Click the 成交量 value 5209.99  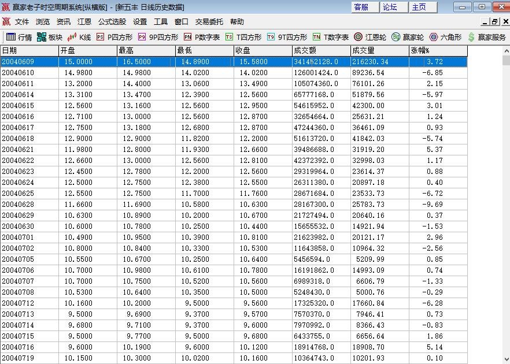tap(370, 259)
